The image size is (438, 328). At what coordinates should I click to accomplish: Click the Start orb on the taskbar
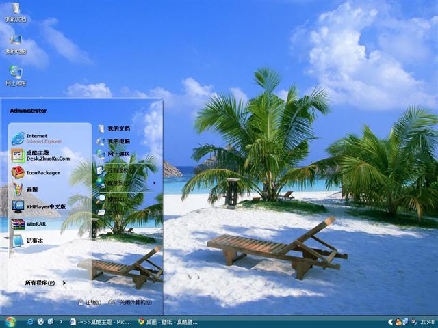(x=10, y=322)
